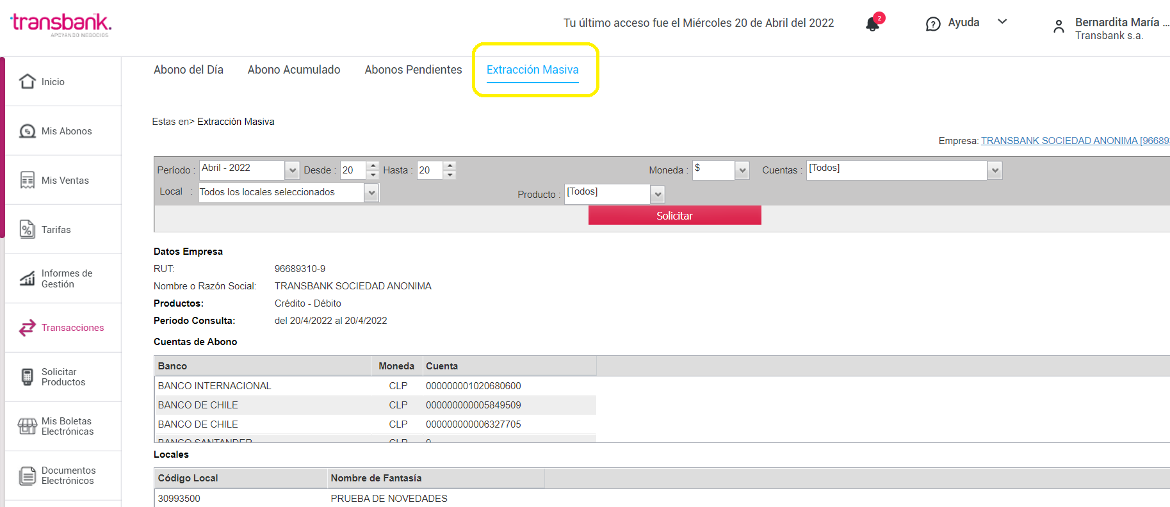Switch to Abono Acumulado tab
Screen dimensions: 1170x507
(x=294, y=70)
